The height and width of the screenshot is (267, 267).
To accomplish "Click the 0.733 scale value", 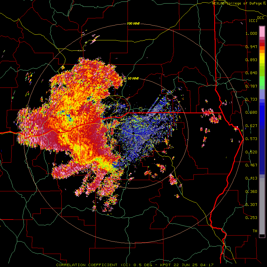I will pyautogui.click(x=251, y=99).
